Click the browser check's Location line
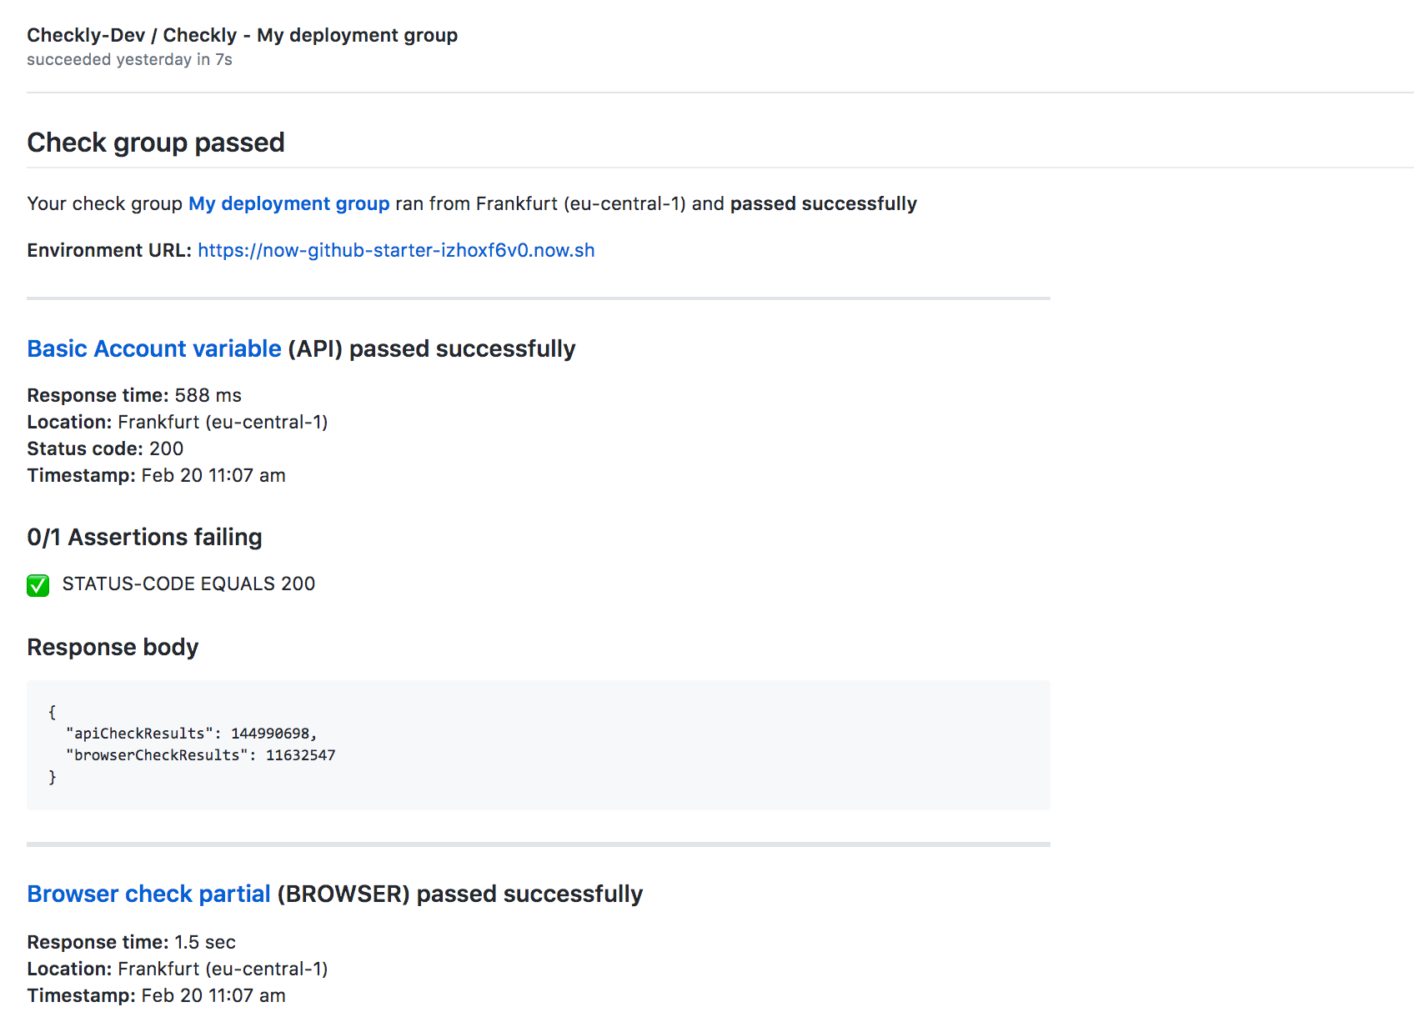The width and height of the screenshot is (1414, 1022). point(177,969)
